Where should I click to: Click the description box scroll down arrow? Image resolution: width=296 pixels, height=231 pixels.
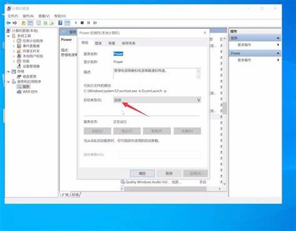click(x=199, y=77)
